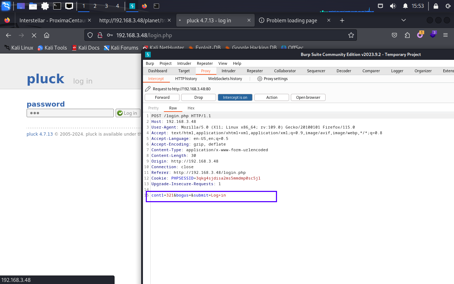The height and width of the screenshot is (284, 454).
Task: Open the Kali applications menu icon
Action: [x=6, y=6]
